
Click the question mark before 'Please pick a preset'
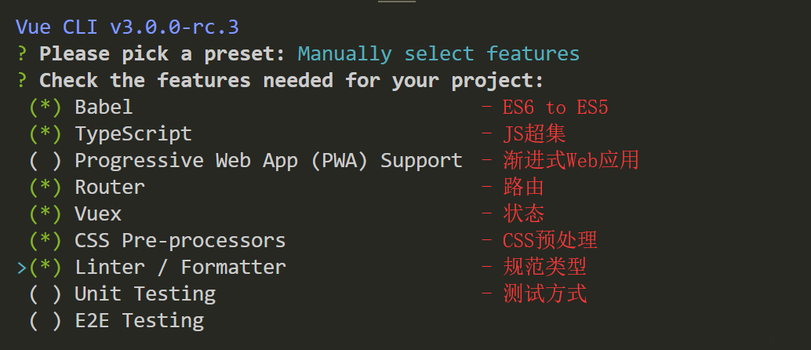click(x=22, y=54)
